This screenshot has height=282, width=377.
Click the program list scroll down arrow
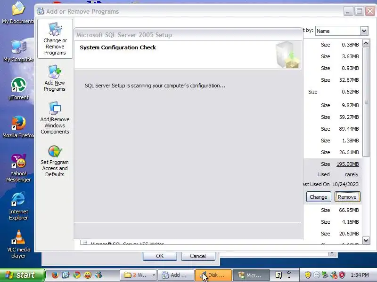click(x=366, y=240)
